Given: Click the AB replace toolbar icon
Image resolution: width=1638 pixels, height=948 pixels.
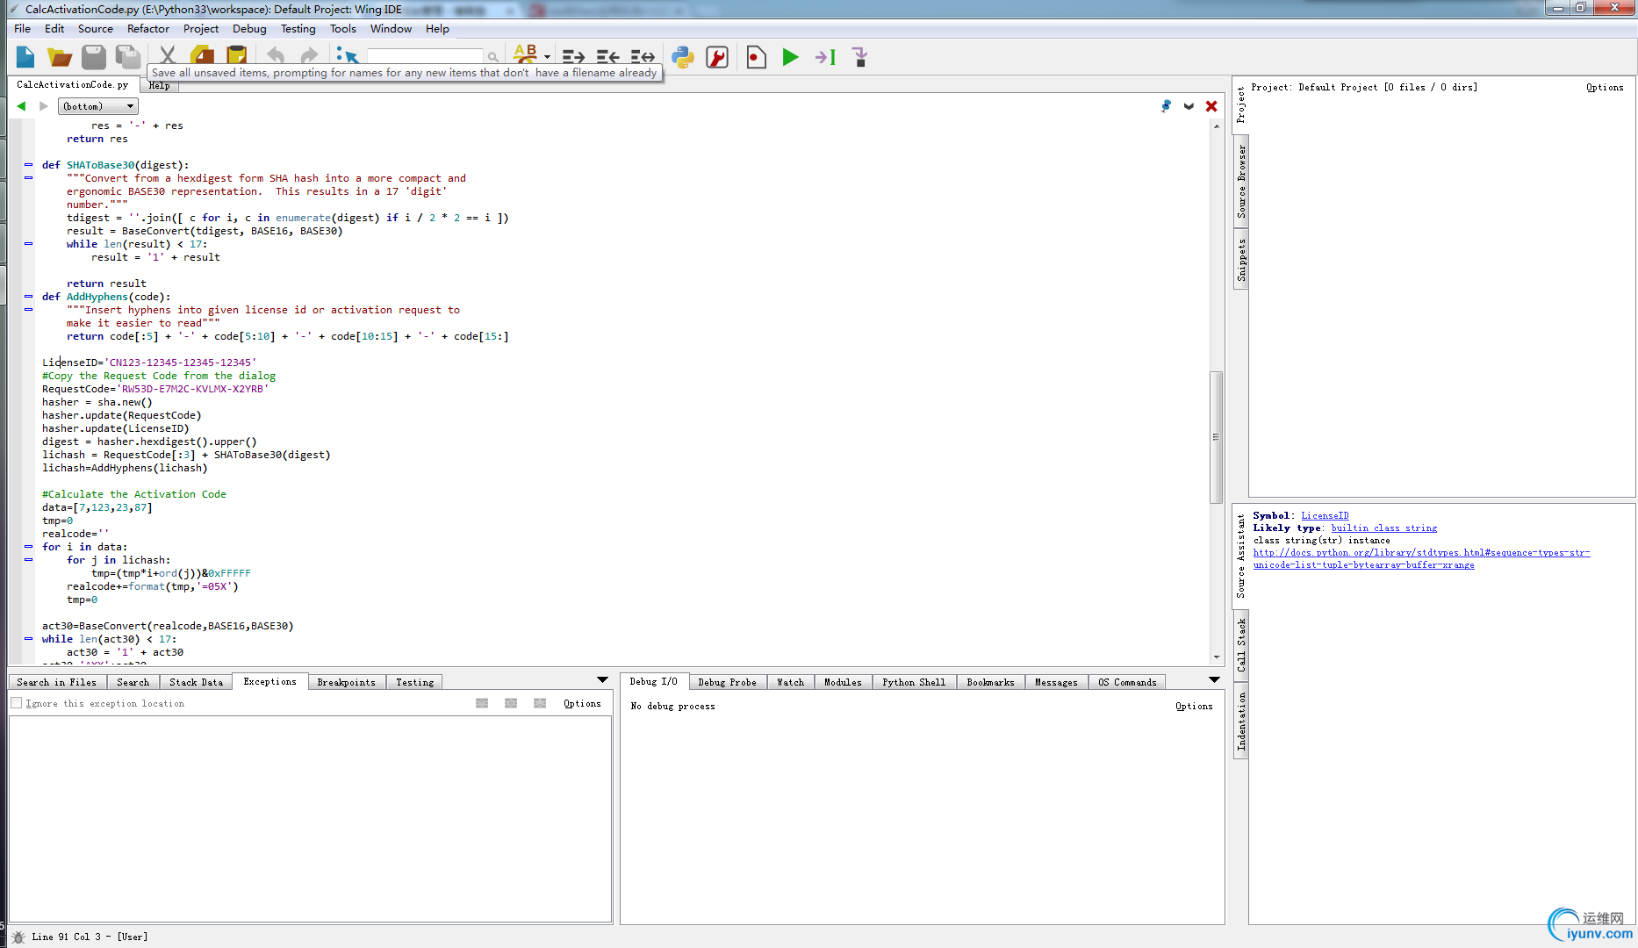Looking at the screenshot, I should click(525, 54).
